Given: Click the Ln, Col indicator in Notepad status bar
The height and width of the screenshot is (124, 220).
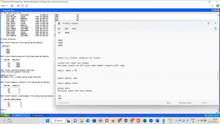Looking at the screenshot, I should click(x=64, y=103).
